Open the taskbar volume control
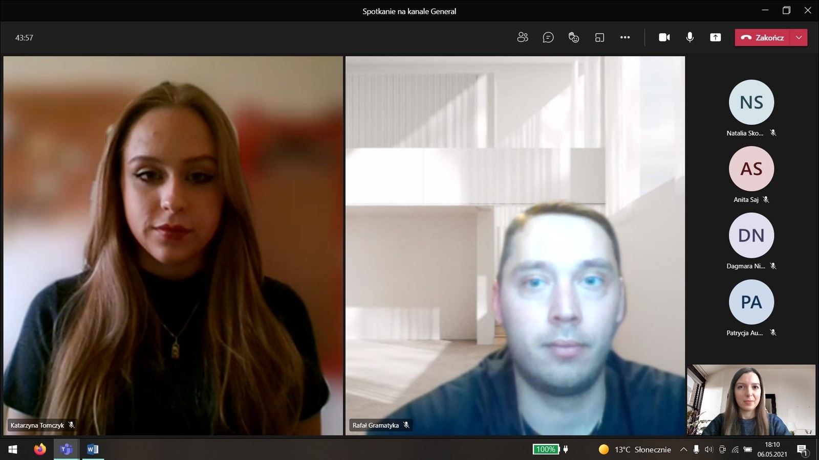 tap(709, 449)
